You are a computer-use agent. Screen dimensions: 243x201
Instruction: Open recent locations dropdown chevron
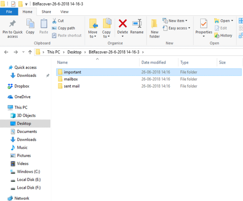(23, 52)
